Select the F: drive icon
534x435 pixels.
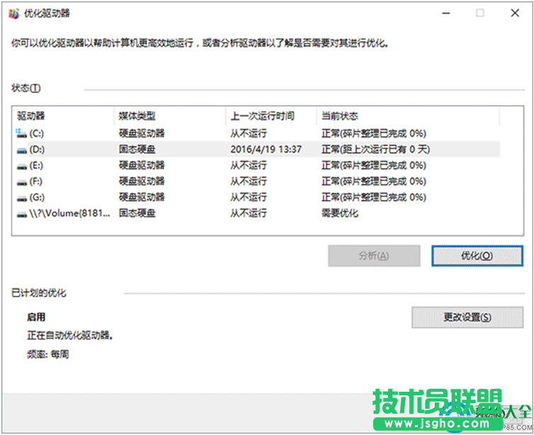tap(22, 182)
